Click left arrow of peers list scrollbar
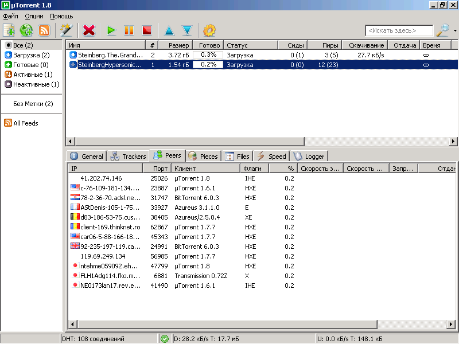This screenshot has width=459, height=344. 73,324
